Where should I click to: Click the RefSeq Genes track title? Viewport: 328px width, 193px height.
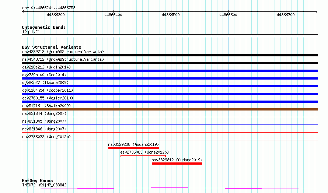tap(38, 180)
